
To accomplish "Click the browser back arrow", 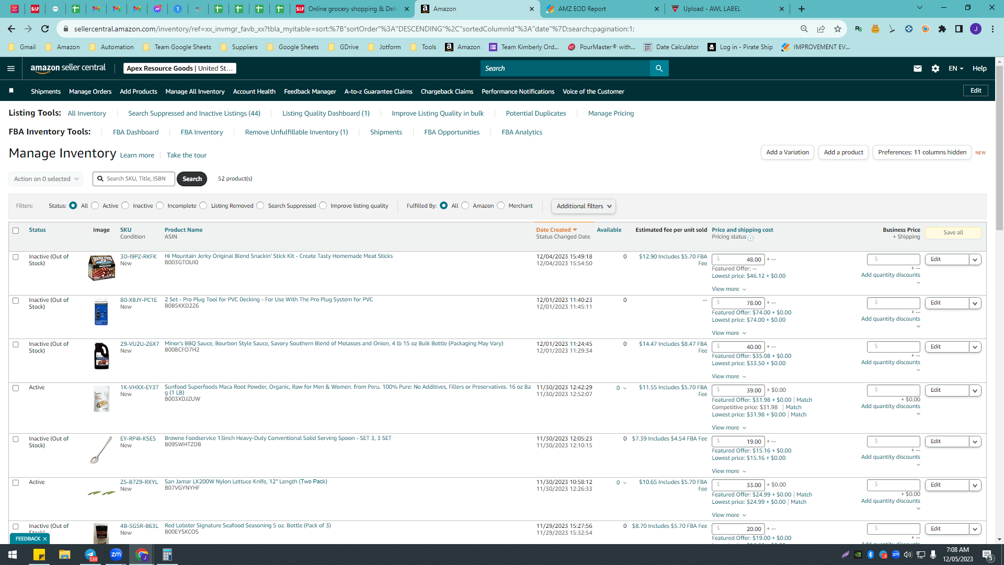I will point(12,29).
